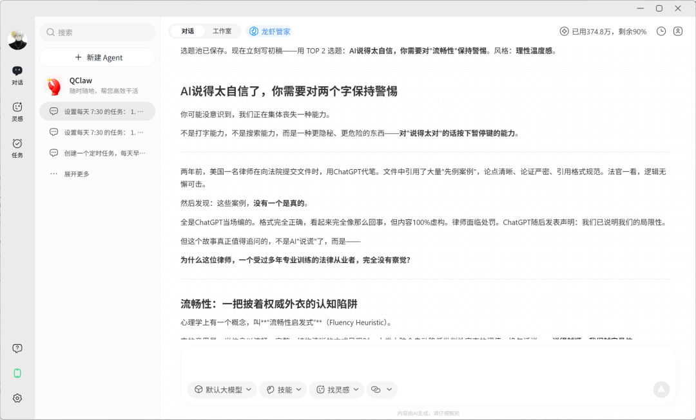Click paragraph starting 全是ChatGPT当场编的
696x420 pixels.
click(x=424, y=222)
